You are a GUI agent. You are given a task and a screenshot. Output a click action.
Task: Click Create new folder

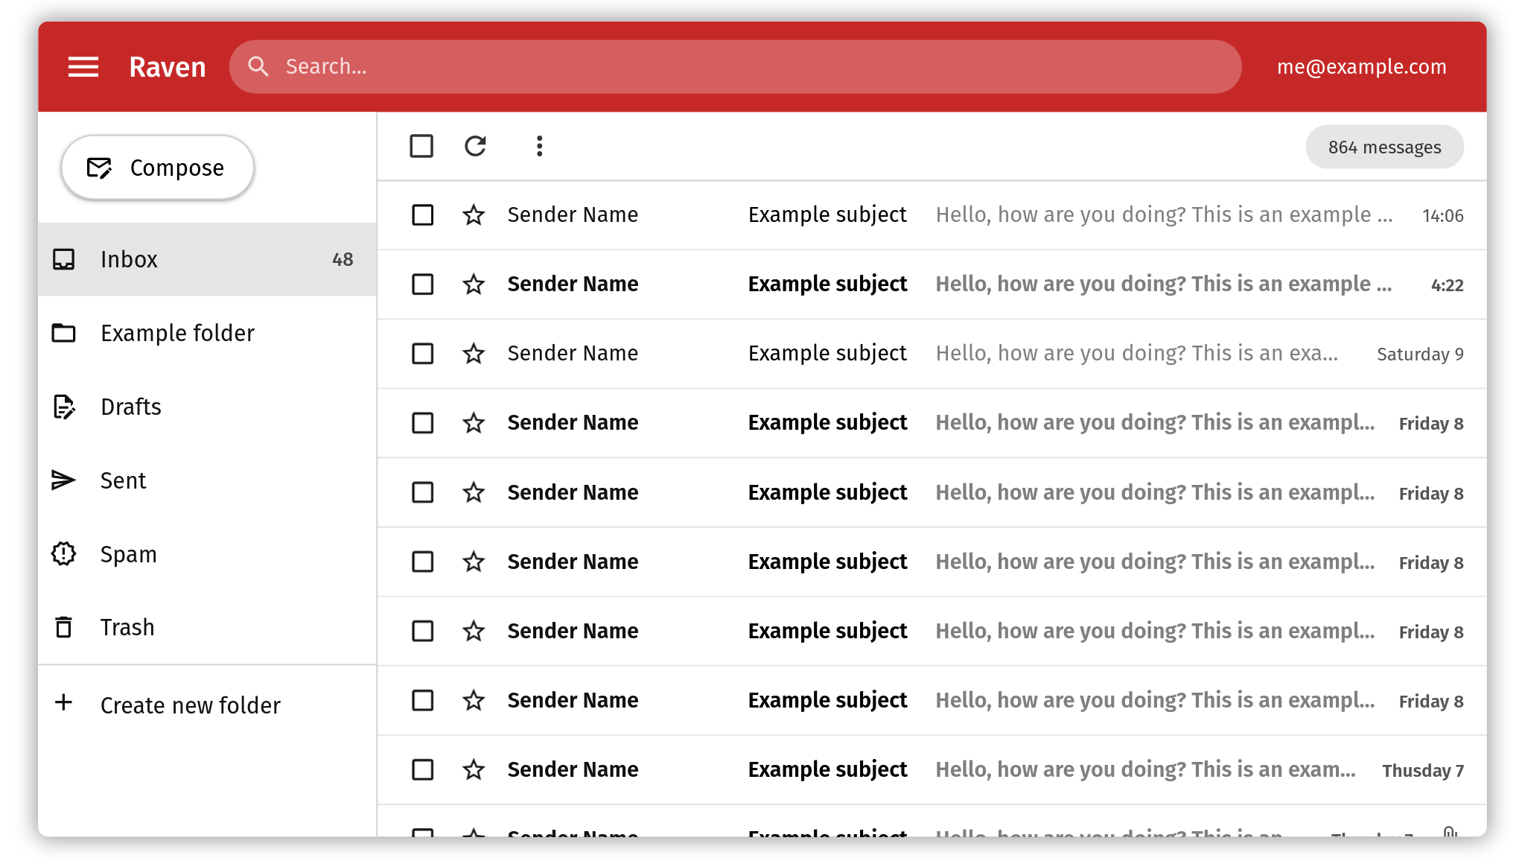click(191, 704)
